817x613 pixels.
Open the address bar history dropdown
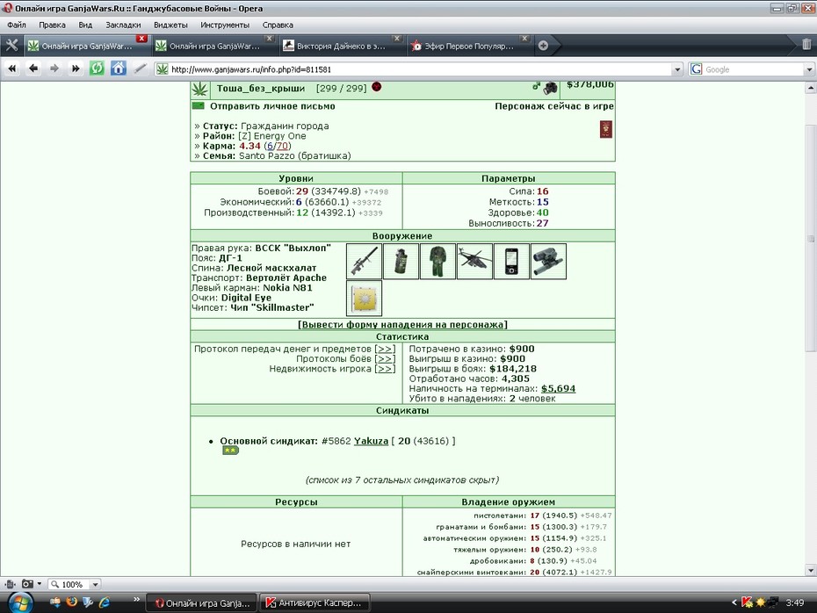coord(676,69)
